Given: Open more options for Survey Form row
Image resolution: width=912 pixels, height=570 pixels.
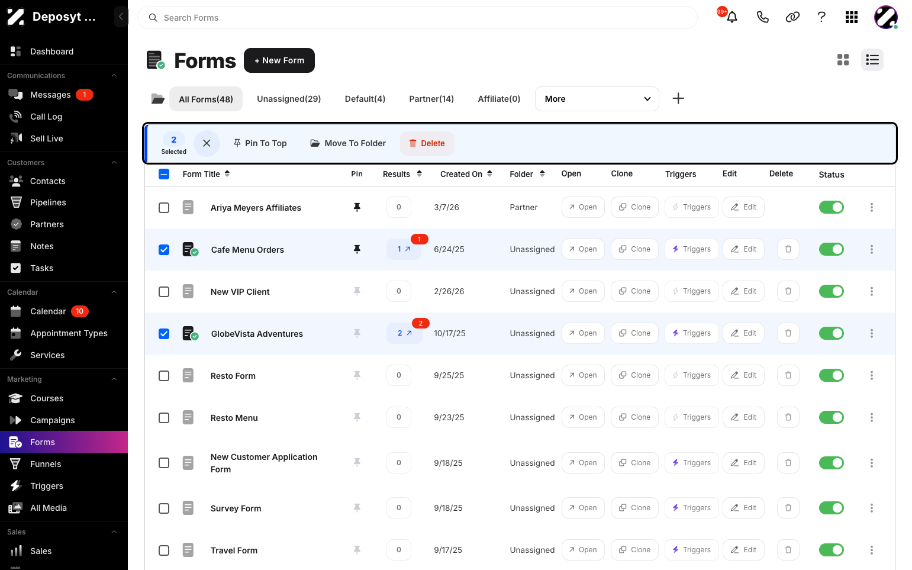Looking at the screenshot, I should click(872, 508).
